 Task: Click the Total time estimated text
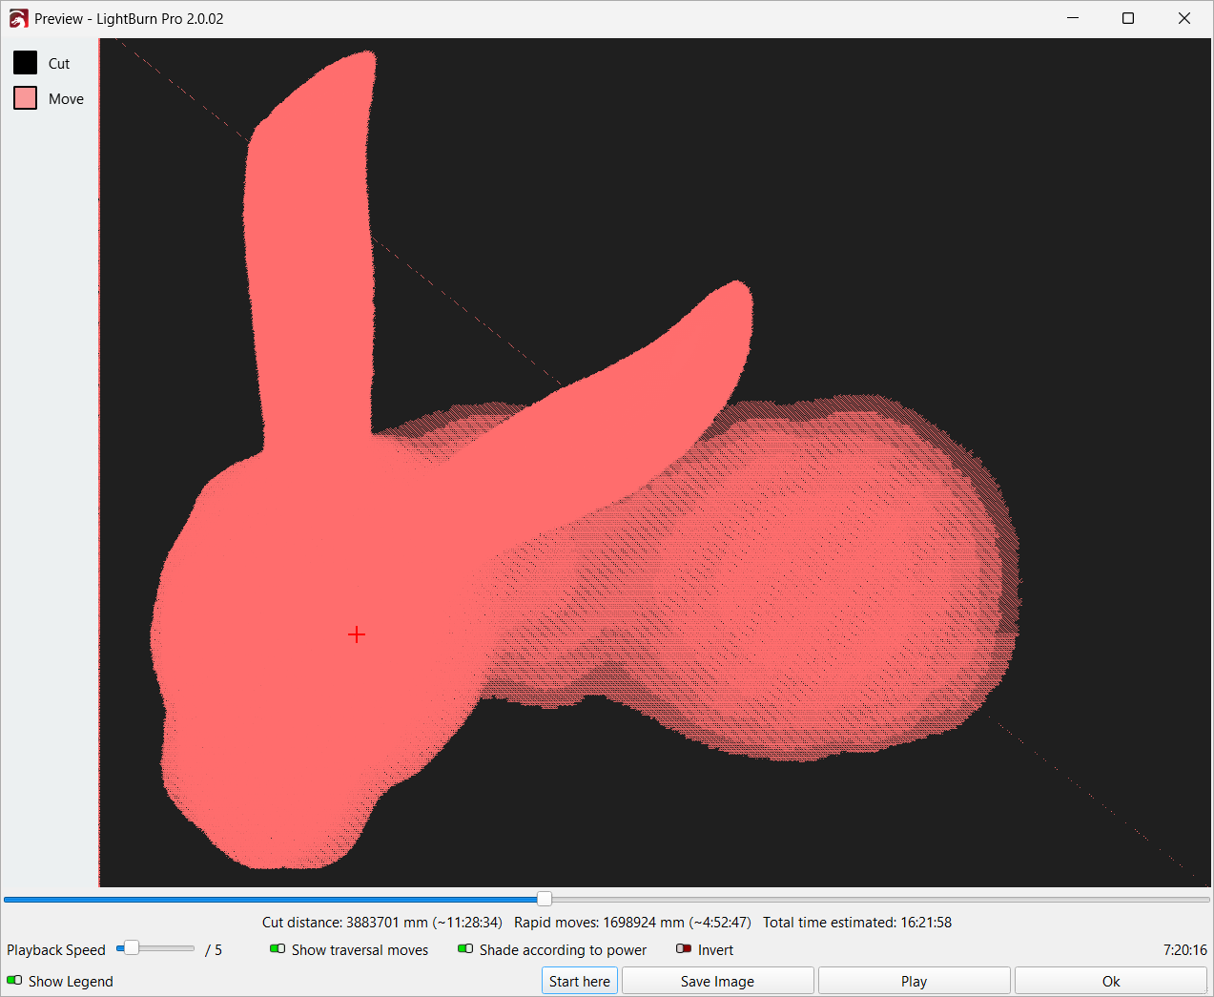[856, 923]
